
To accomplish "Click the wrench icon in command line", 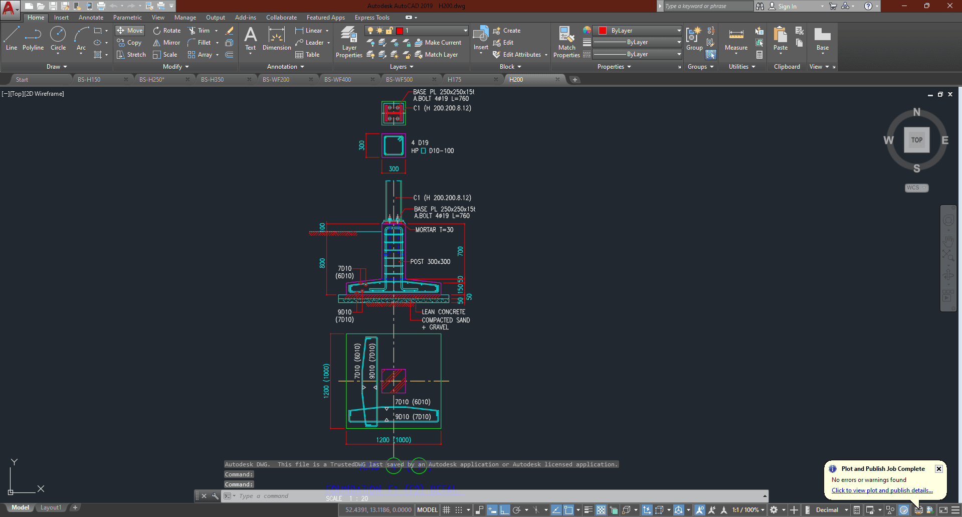I will click(x=215, y=496).
